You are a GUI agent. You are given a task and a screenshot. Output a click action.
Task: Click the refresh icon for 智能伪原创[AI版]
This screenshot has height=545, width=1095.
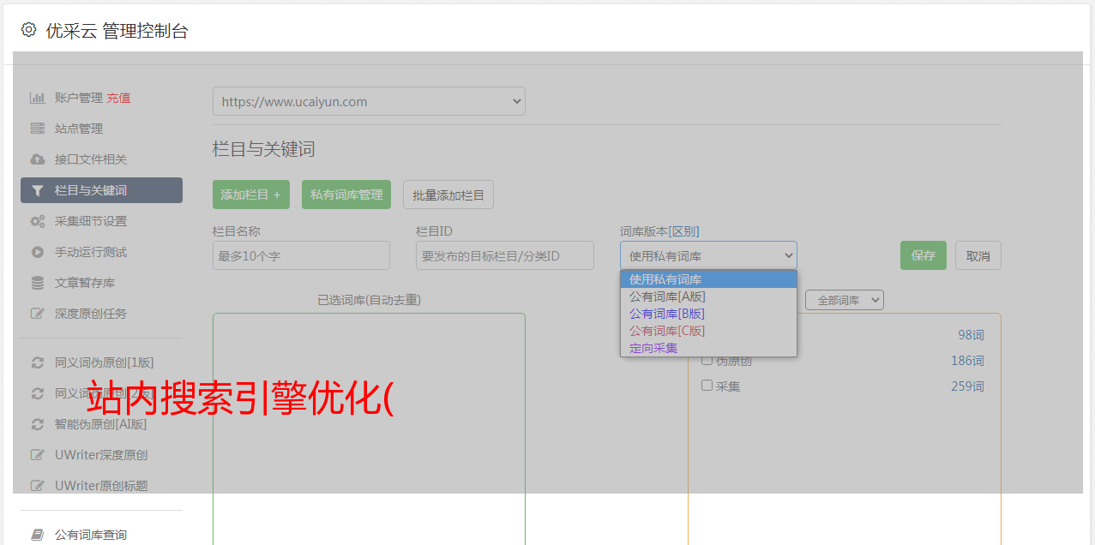tap(37, 424)
